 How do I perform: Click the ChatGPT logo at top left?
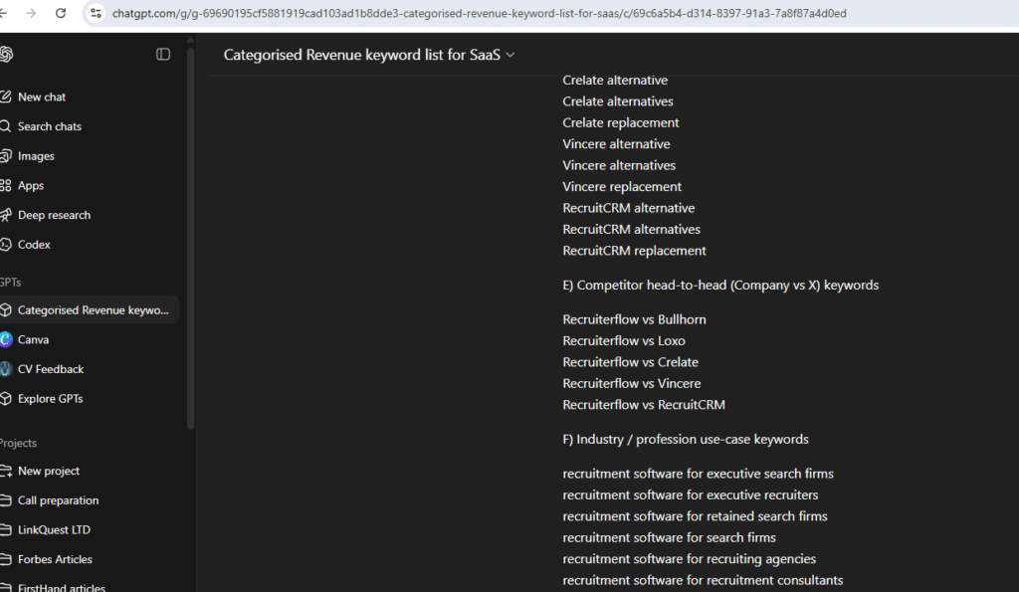click(x=13, y=54)
